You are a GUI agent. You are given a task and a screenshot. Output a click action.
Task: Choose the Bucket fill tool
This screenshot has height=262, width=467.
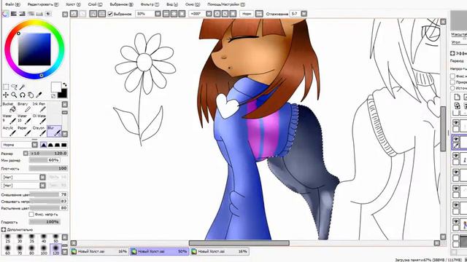(9, 107)
